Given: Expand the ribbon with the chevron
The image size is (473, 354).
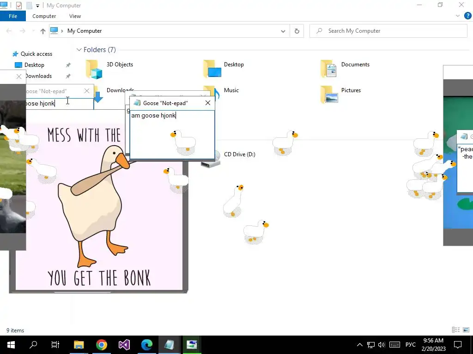Looking at the screenshot, I should pos(458,16).
